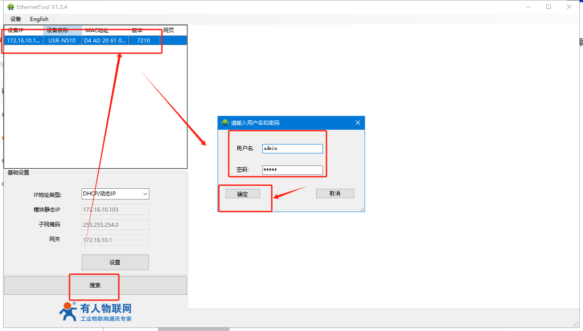Sort by 设备名称 column header

(x=63, y=30)
